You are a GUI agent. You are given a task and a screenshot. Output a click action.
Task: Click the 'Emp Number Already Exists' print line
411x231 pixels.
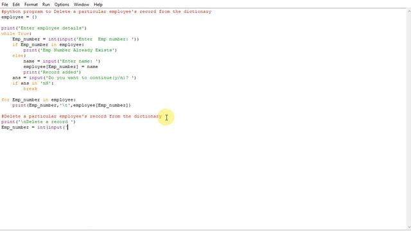70,50
